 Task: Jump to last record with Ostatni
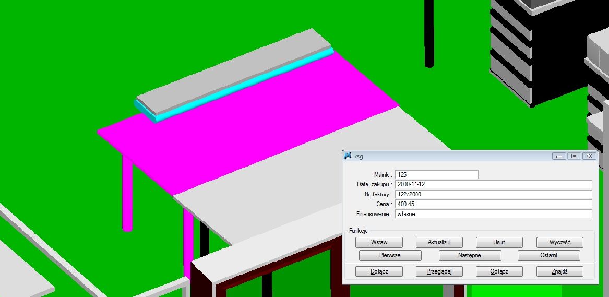pyautogui.click(x=549, y=255)
